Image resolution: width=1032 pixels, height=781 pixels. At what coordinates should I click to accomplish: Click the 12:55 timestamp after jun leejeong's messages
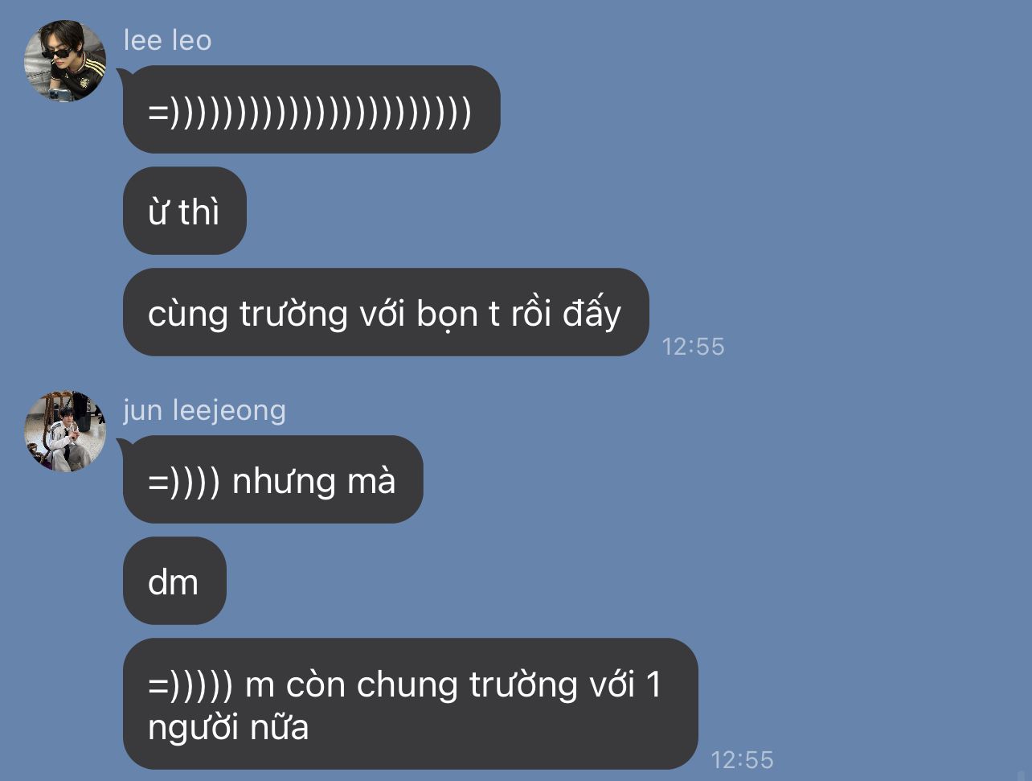pos(742,760)
